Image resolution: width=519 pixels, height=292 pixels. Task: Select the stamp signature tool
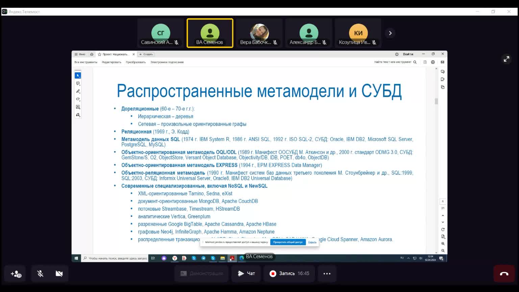[x=78, y=115]
